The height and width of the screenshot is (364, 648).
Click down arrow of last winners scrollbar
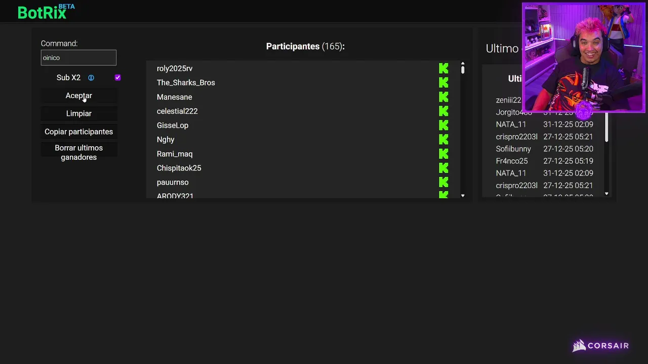point(606,194)
